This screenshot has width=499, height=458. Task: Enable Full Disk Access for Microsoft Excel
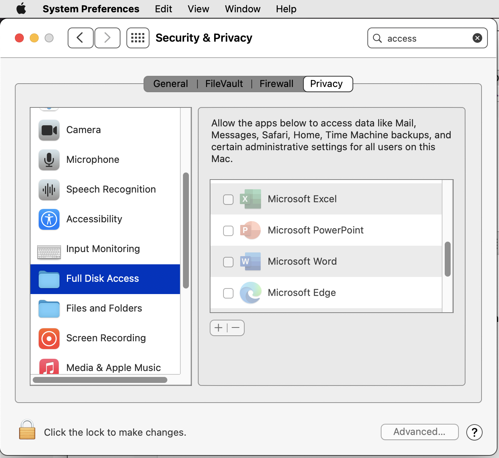click(228, 200)
